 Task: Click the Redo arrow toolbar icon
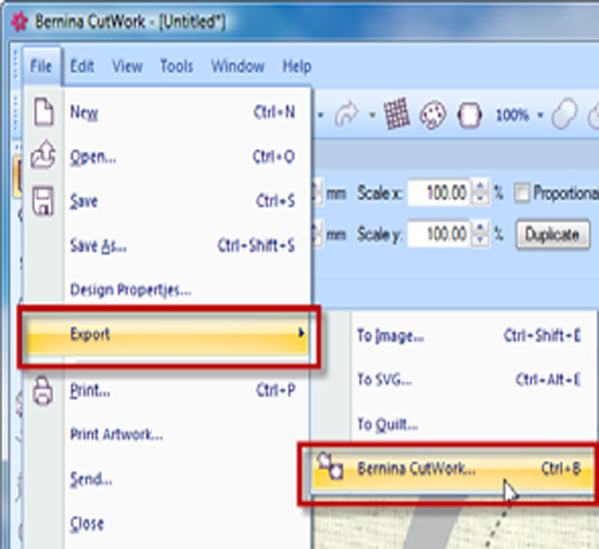pos(346,114)
